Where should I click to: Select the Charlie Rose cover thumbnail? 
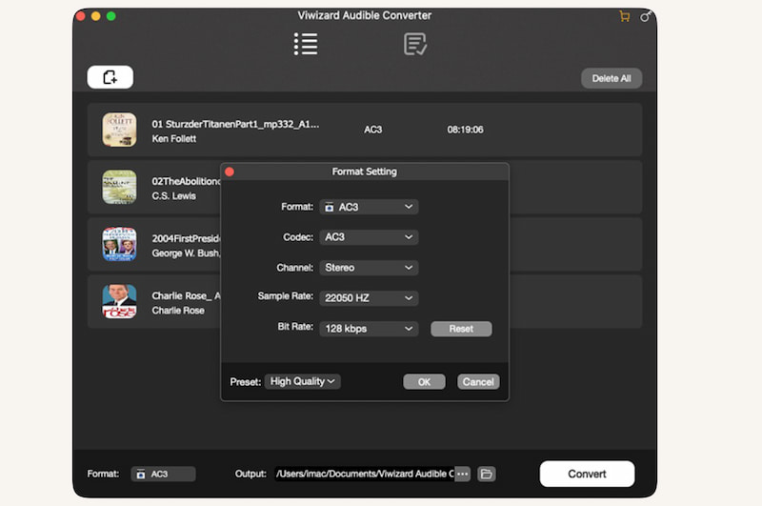pos(120,301)
